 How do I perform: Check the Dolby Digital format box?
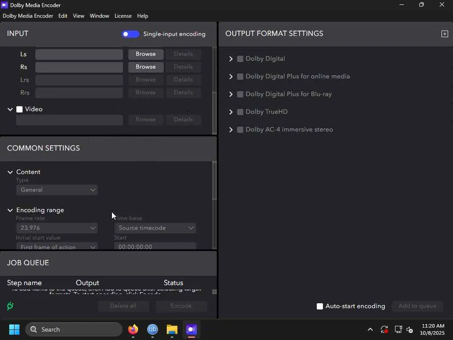point(240,59)
